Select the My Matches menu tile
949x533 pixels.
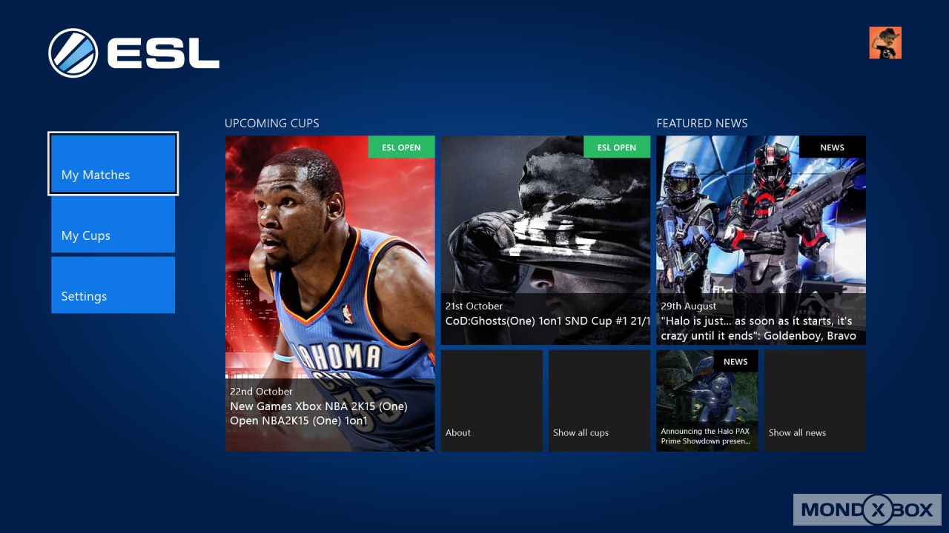pos(113,164)
